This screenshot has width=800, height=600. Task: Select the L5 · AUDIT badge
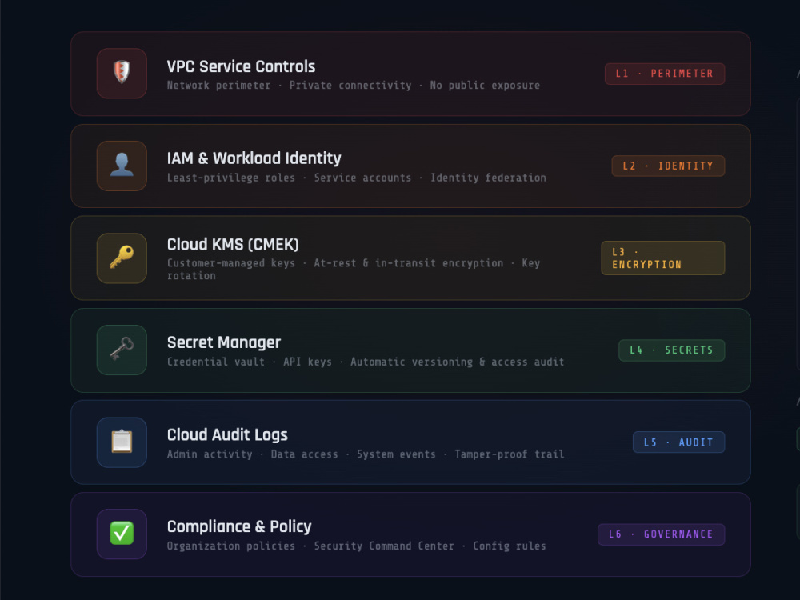tap(679, 442)
